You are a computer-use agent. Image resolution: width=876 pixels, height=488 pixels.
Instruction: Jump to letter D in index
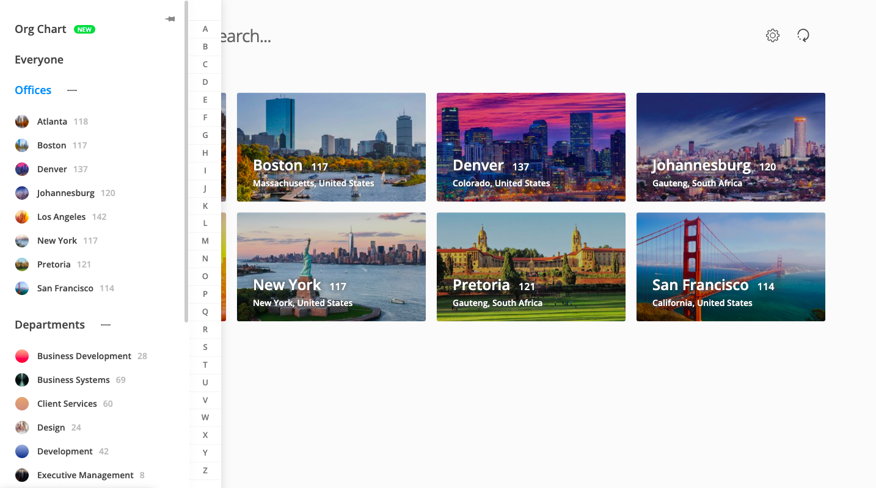(x=205, y=82)
